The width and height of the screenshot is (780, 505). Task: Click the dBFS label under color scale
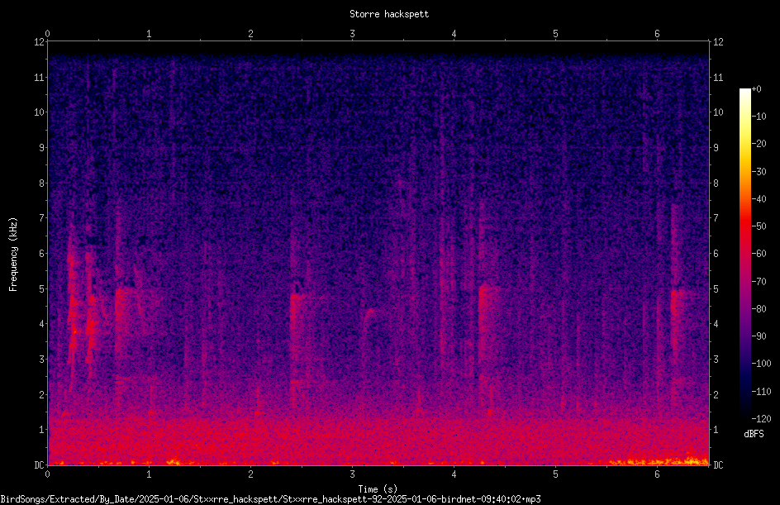754,434
